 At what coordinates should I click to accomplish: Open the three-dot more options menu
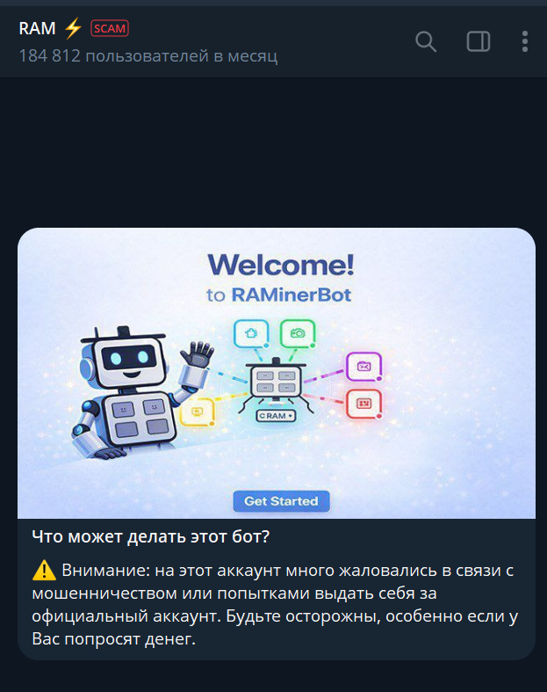(524, 42)
